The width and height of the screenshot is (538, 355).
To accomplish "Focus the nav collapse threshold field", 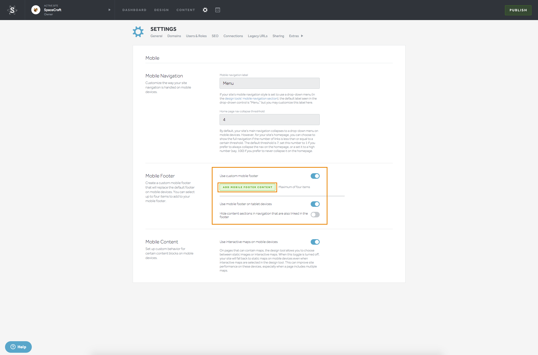I will click(269, 120).
